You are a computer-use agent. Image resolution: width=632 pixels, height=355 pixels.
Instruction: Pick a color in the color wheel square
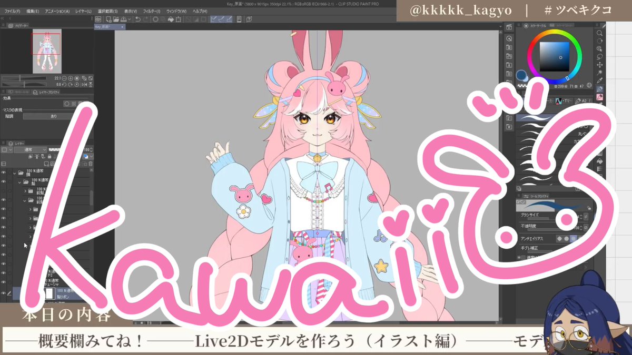[x=555, y=57]
